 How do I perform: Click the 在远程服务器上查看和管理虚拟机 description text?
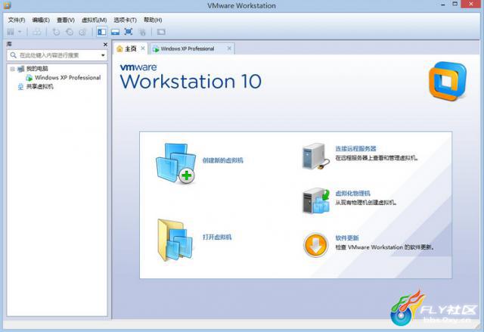[x=377, y=158]
